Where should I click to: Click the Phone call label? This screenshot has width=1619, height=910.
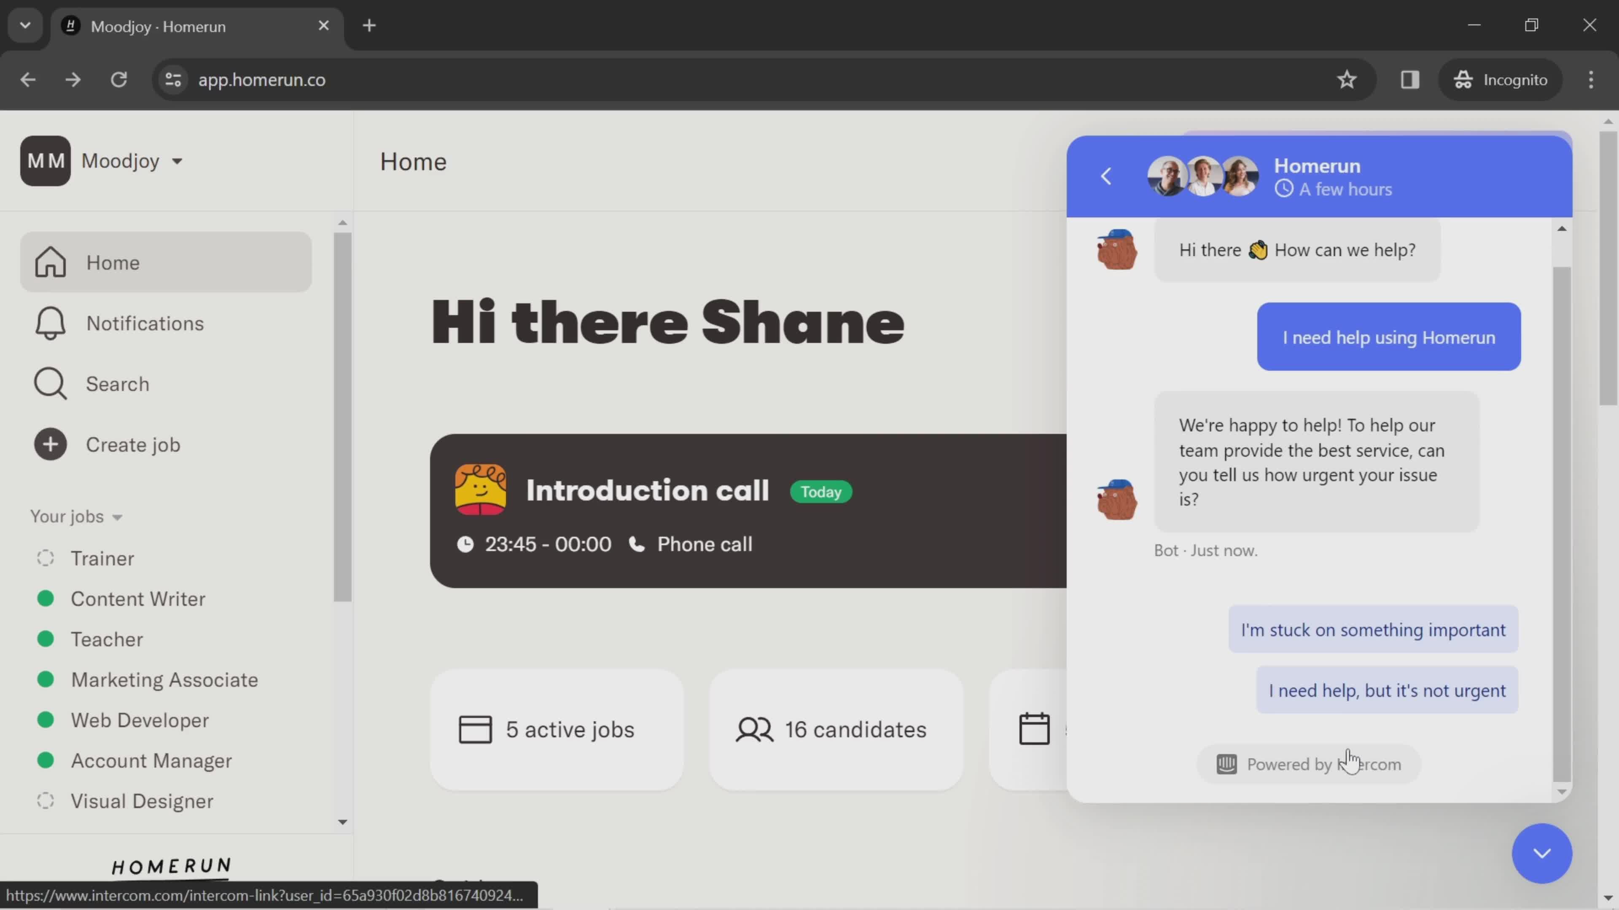click(704, 544)
